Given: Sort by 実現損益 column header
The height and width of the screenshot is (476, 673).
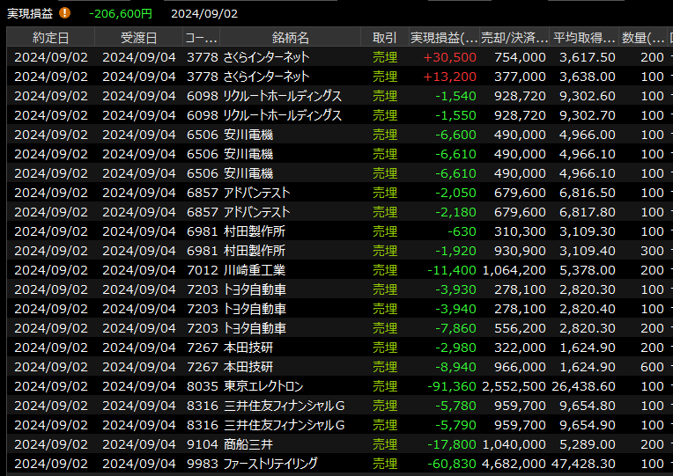Looking at the screenshot, I should click(x=444, y=38).
